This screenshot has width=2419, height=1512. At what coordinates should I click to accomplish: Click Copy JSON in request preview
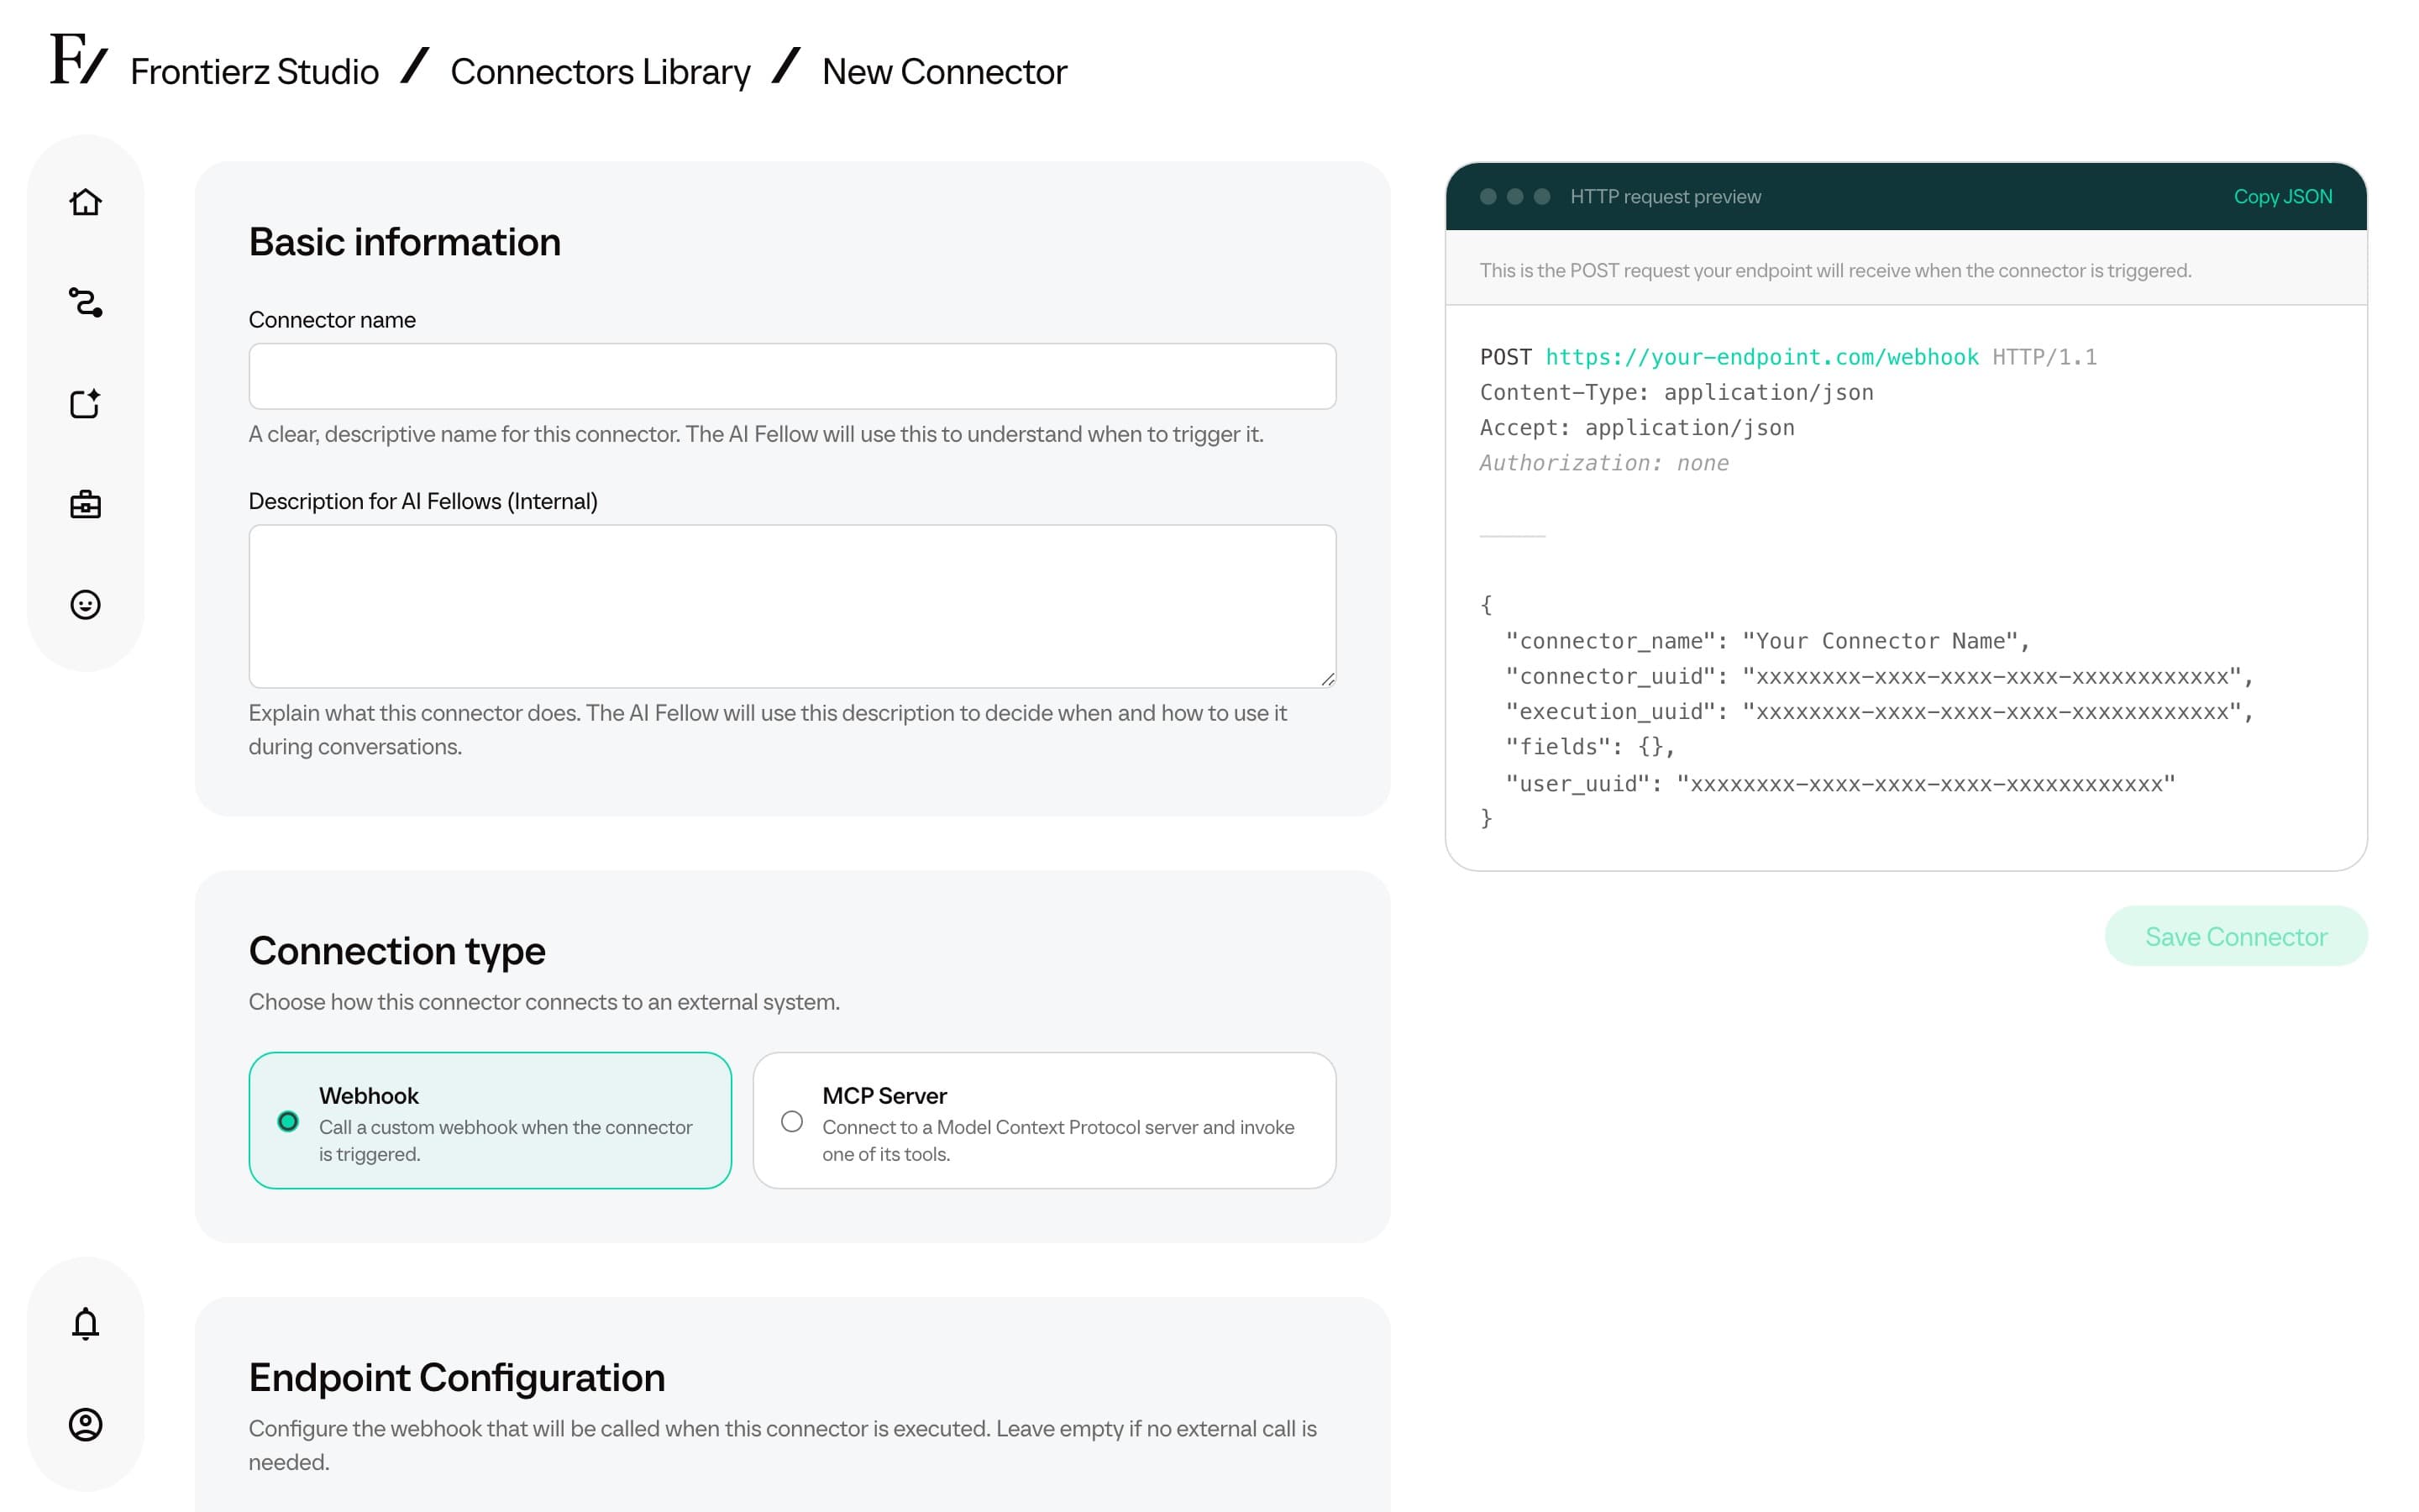point(2283,197)
